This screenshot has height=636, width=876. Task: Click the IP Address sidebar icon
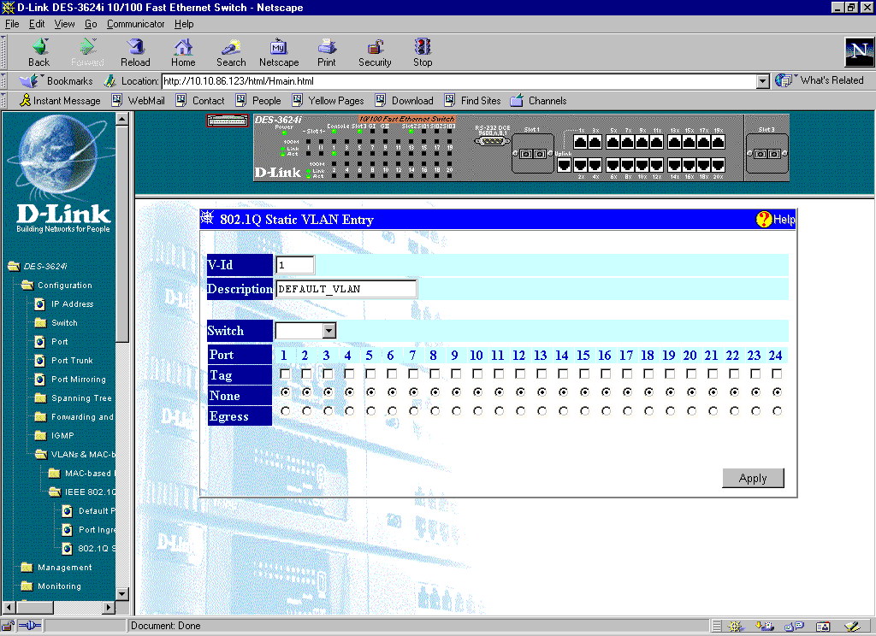click(x=39, y=304)
